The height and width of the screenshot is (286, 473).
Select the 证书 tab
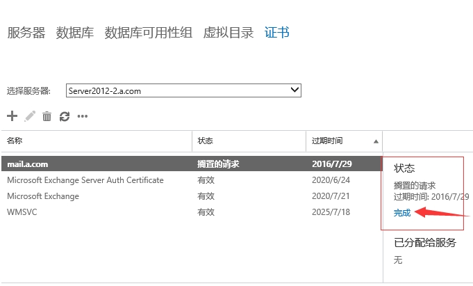click(x=277, y=32)
